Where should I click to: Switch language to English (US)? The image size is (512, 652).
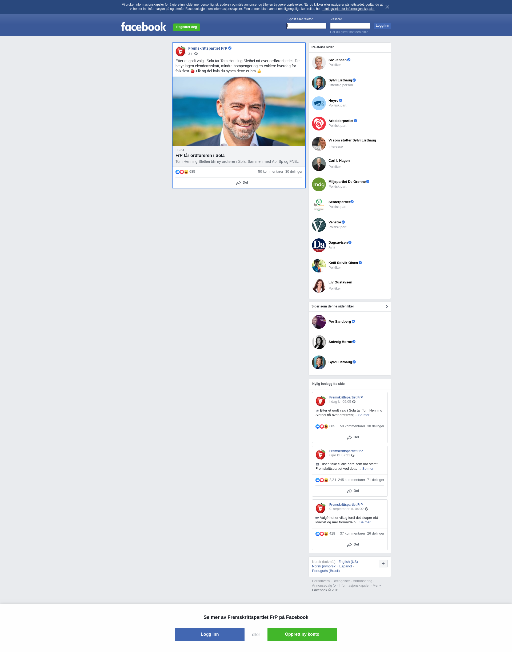348,562
